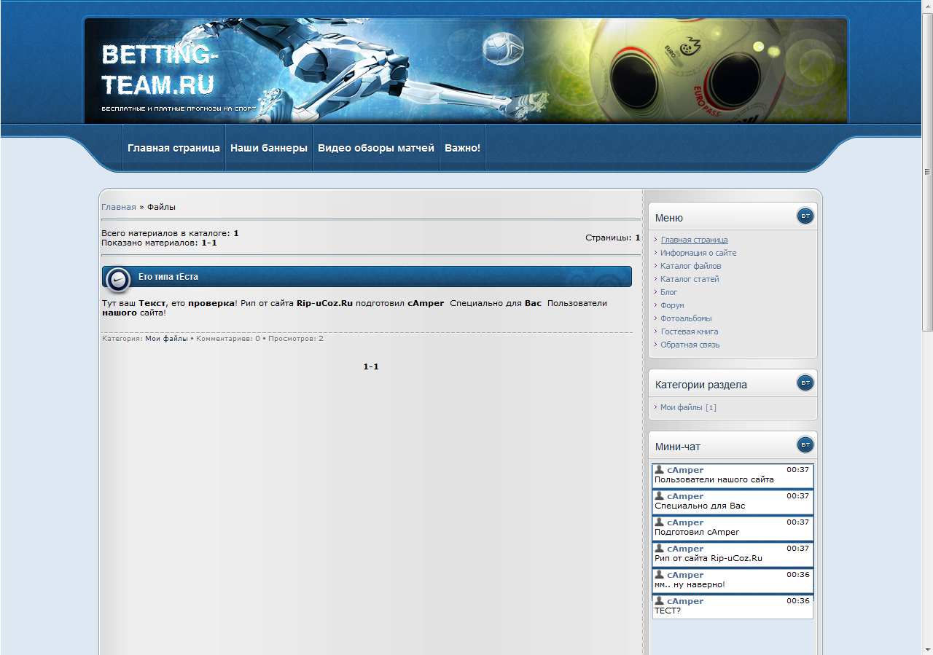Click the Файлы breadcrumb text
Viewport: 933px width, 655px height.
[x=161, y=207]
